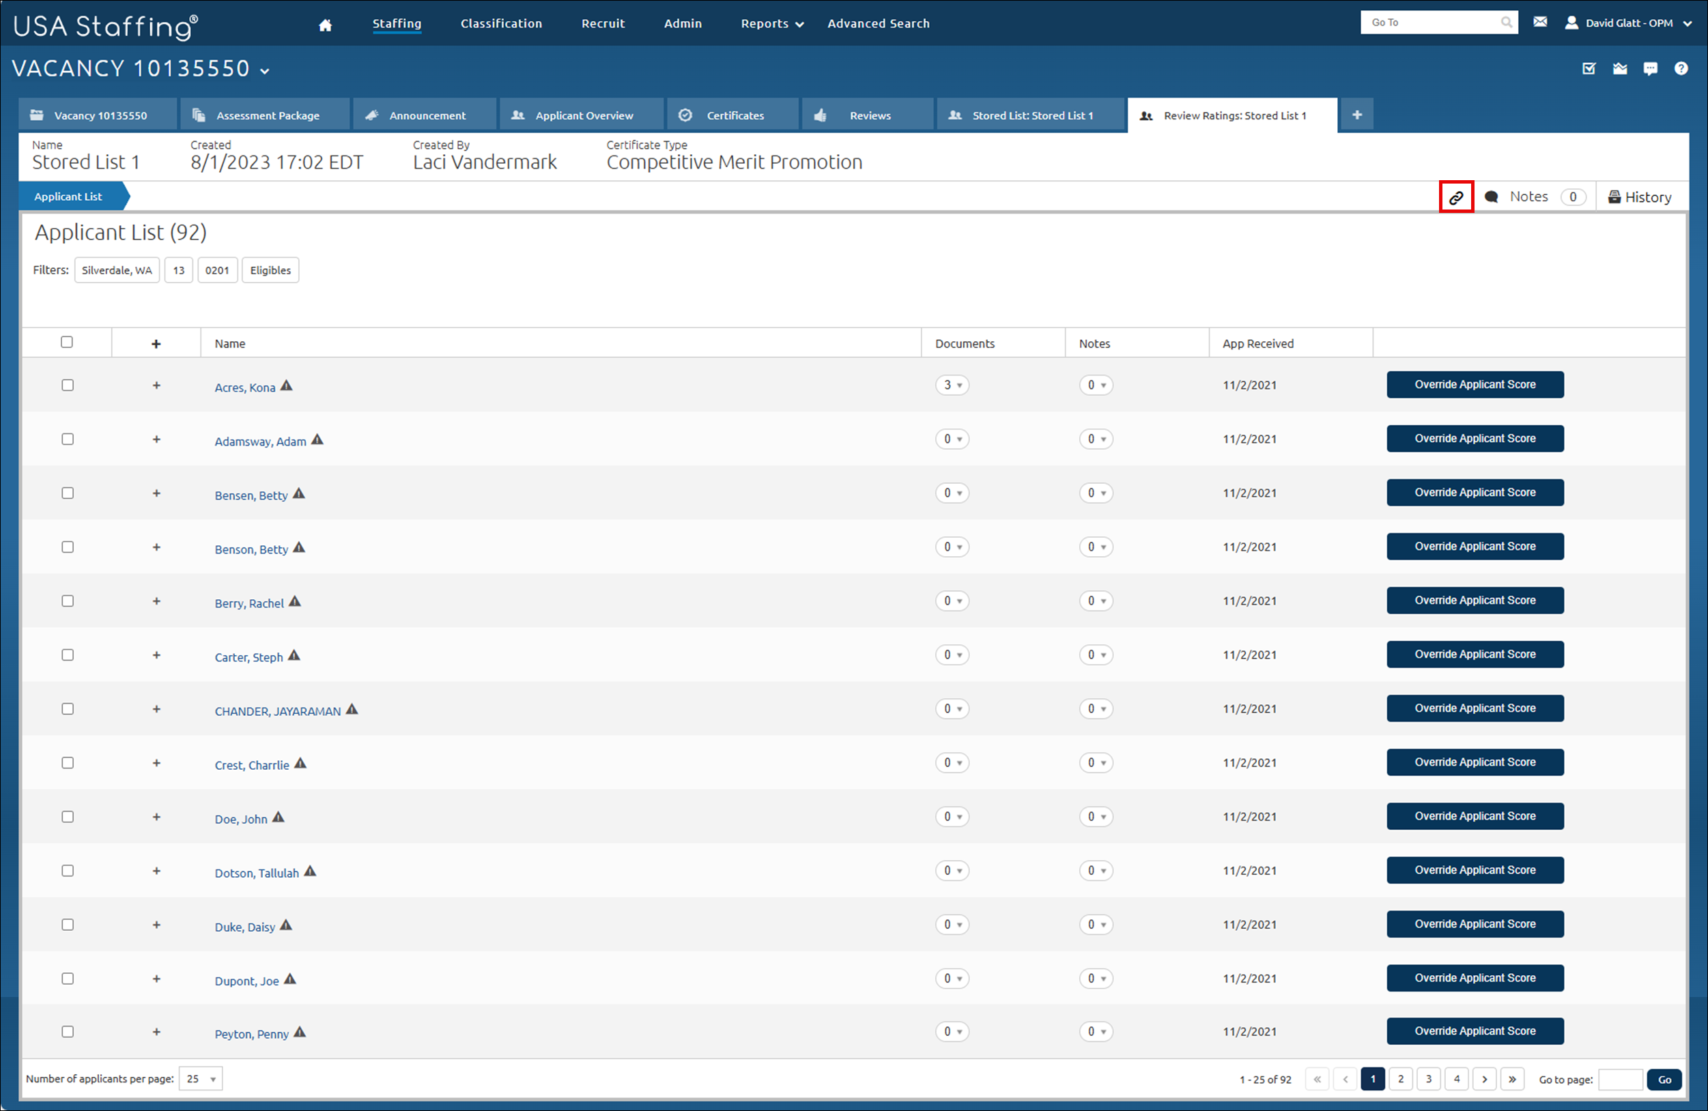The height and width of the screenshot is (1111, 1708).
Task: Click the Go to page input field
Action: click(1621, 1080)
